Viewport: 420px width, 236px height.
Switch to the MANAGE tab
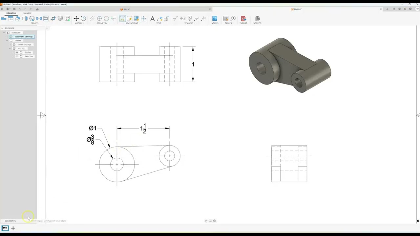coord(27,13)
